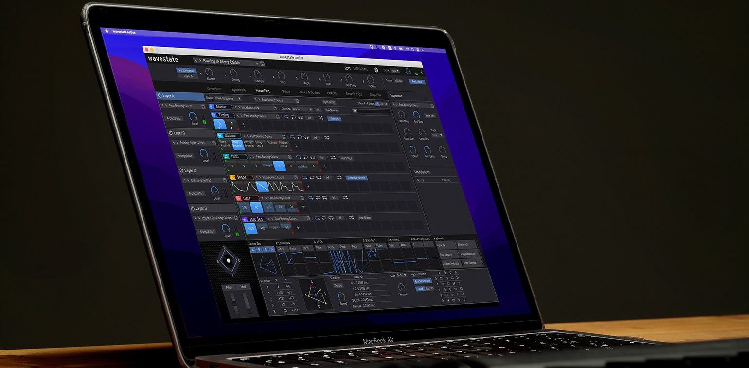Switch to the Synthesis tab
This screenshot has height=368, width=749.
(x=238, y=90)
